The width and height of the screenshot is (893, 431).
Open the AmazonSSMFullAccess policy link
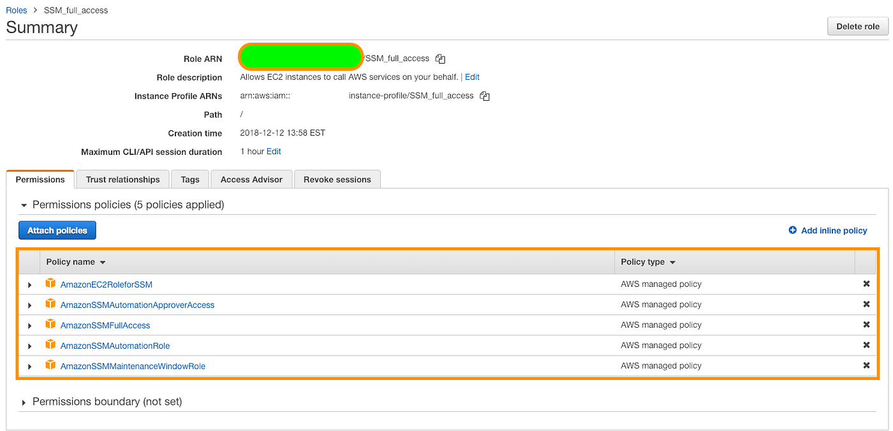point(105,325)
